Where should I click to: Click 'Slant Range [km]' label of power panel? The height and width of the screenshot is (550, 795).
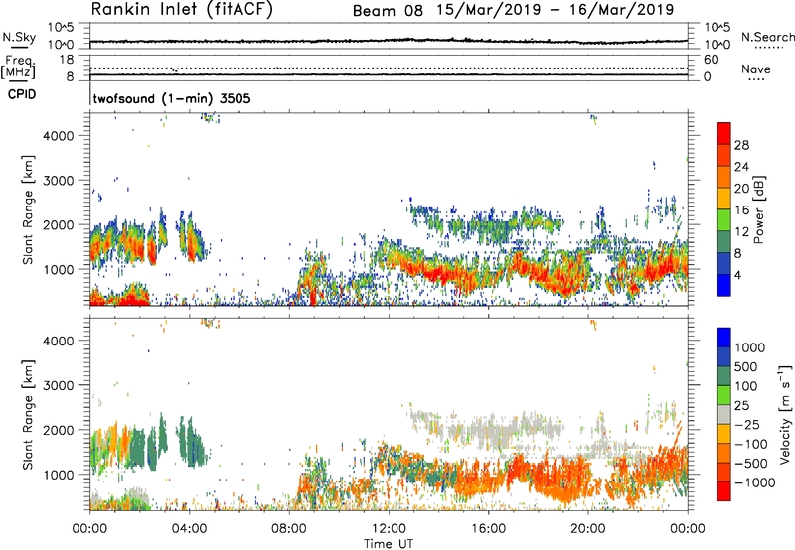pos(28,209)
